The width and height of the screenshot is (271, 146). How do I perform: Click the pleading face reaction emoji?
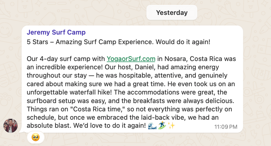[36, 137]
